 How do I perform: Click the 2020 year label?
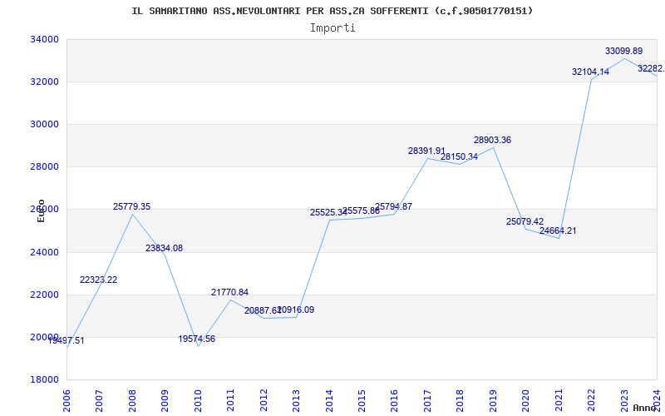(x=525, y=401)
